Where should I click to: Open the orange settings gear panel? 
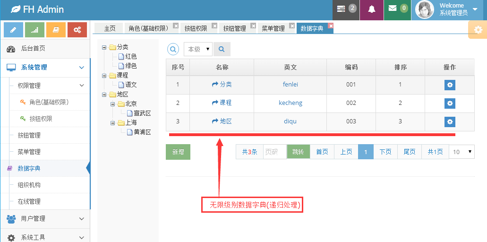tap(478, 30)
